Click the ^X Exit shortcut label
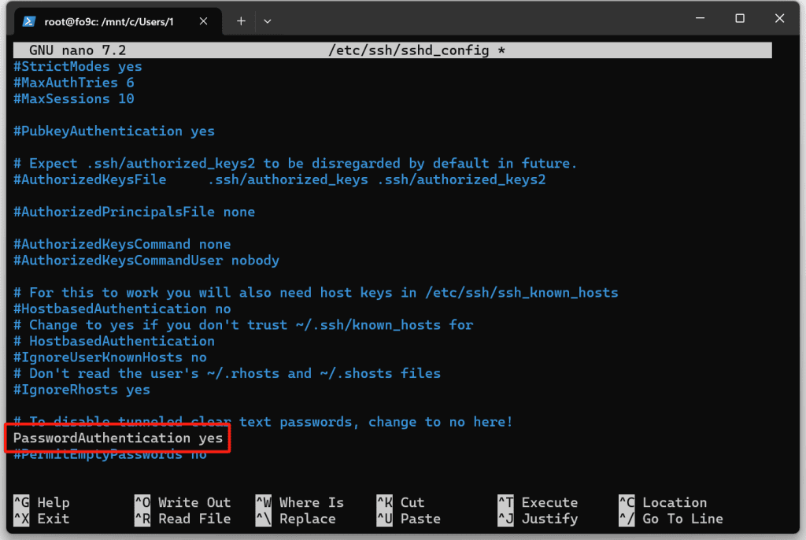Viewport: 806px width, 540px height. point(42,519)
